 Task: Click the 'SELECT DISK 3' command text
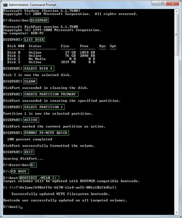(38, 68)
